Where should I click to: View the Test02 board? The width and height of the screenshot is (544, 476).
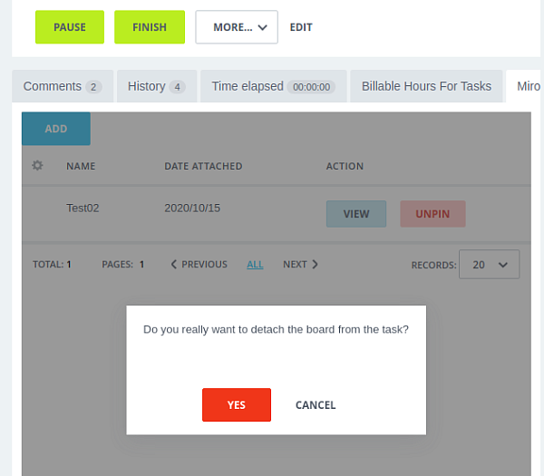point(356,214)
